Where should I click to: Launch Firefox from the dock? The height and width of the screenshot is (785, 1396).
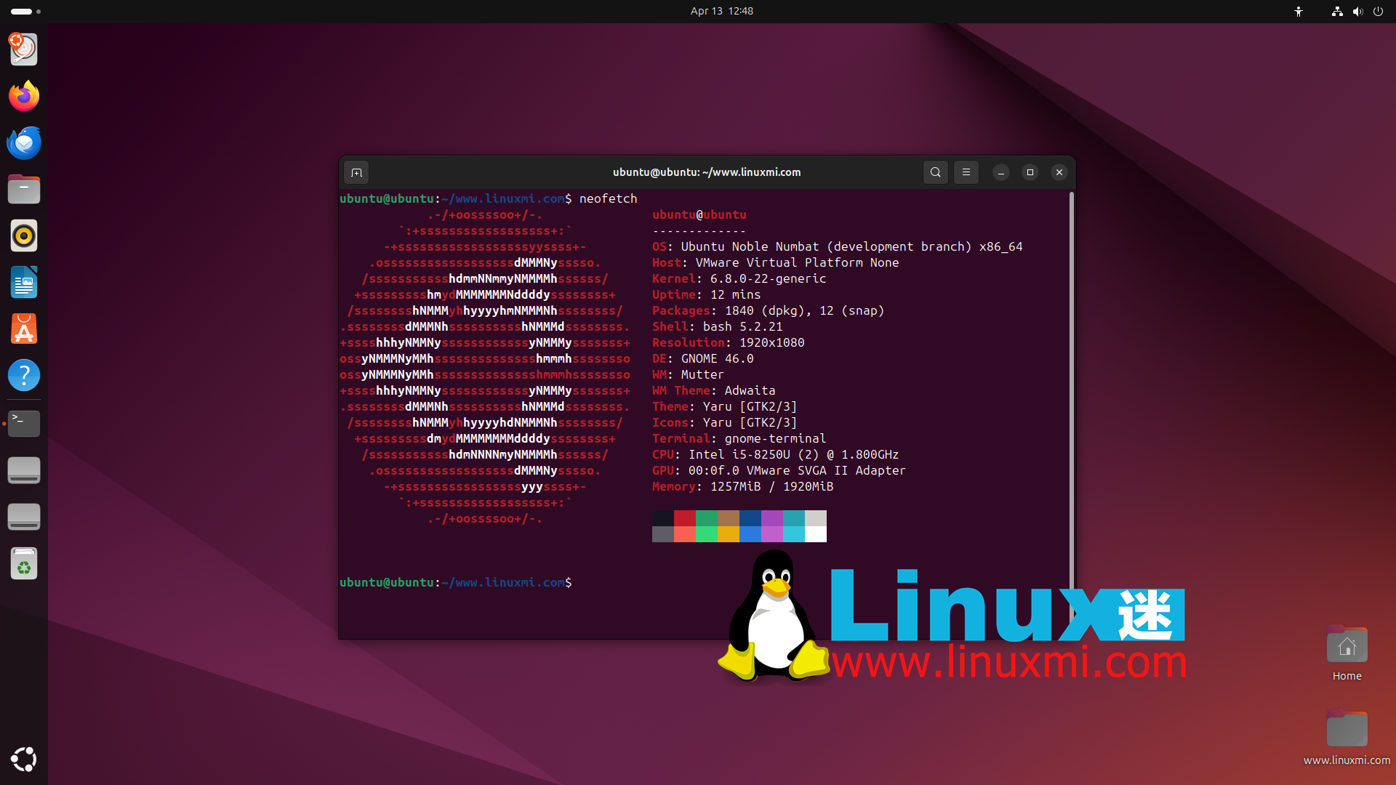click(23, 96)
